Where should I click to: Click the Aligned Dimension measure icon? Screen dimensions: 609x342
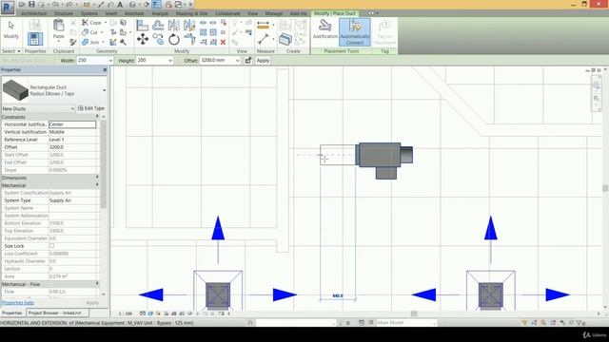click(x=263, y=26)
